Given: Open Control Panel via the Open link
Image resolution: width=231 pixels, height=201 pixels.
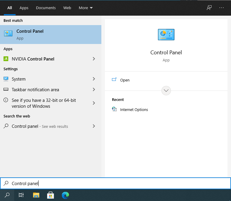Looking at the screenshot, I should point(125,80).
